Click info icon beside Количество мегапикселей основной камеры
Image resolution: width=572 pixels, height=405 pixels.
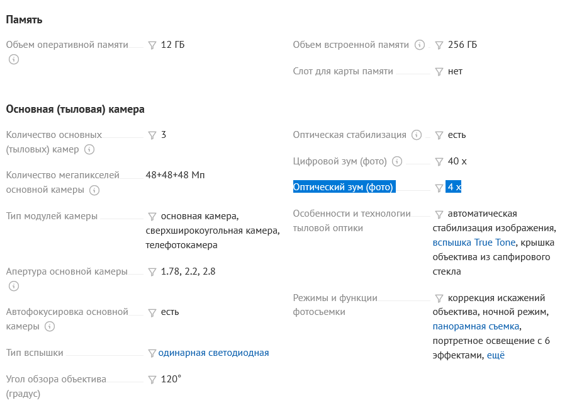94,190
